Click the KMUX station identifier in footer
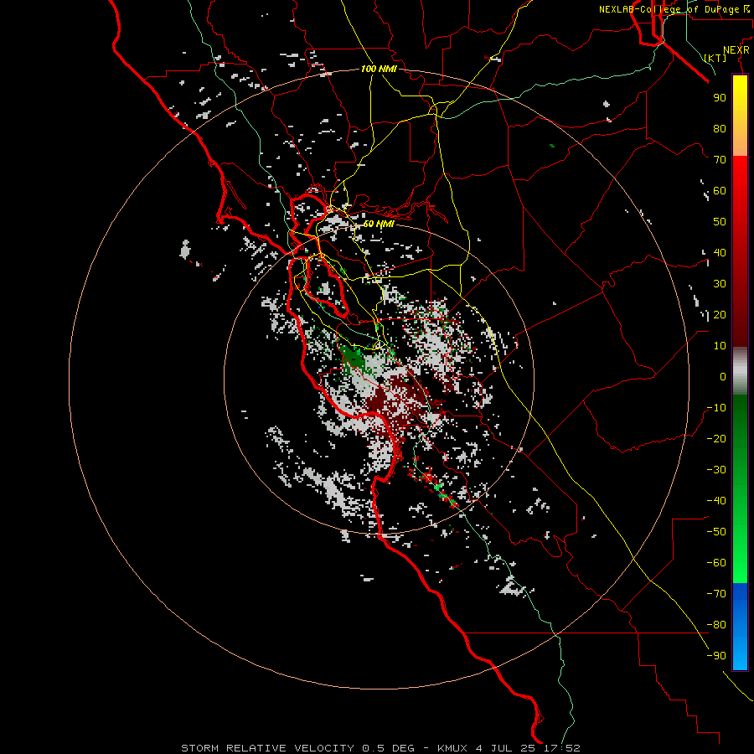 click(x=452, y=748)
